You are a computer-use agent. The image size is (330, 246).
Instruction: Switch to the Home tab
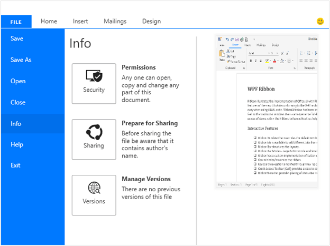pos(49,22)
